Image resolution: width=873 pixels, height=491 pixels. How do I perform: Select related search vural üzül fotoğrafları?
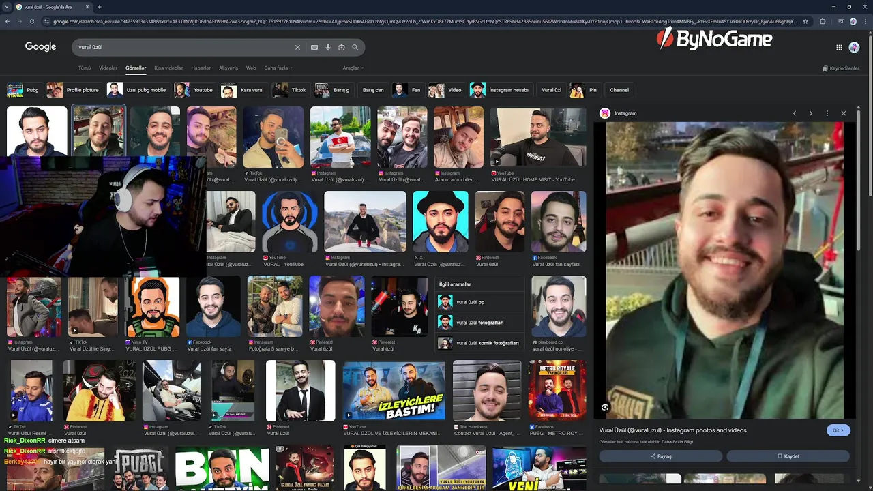[x=479, y=323]
